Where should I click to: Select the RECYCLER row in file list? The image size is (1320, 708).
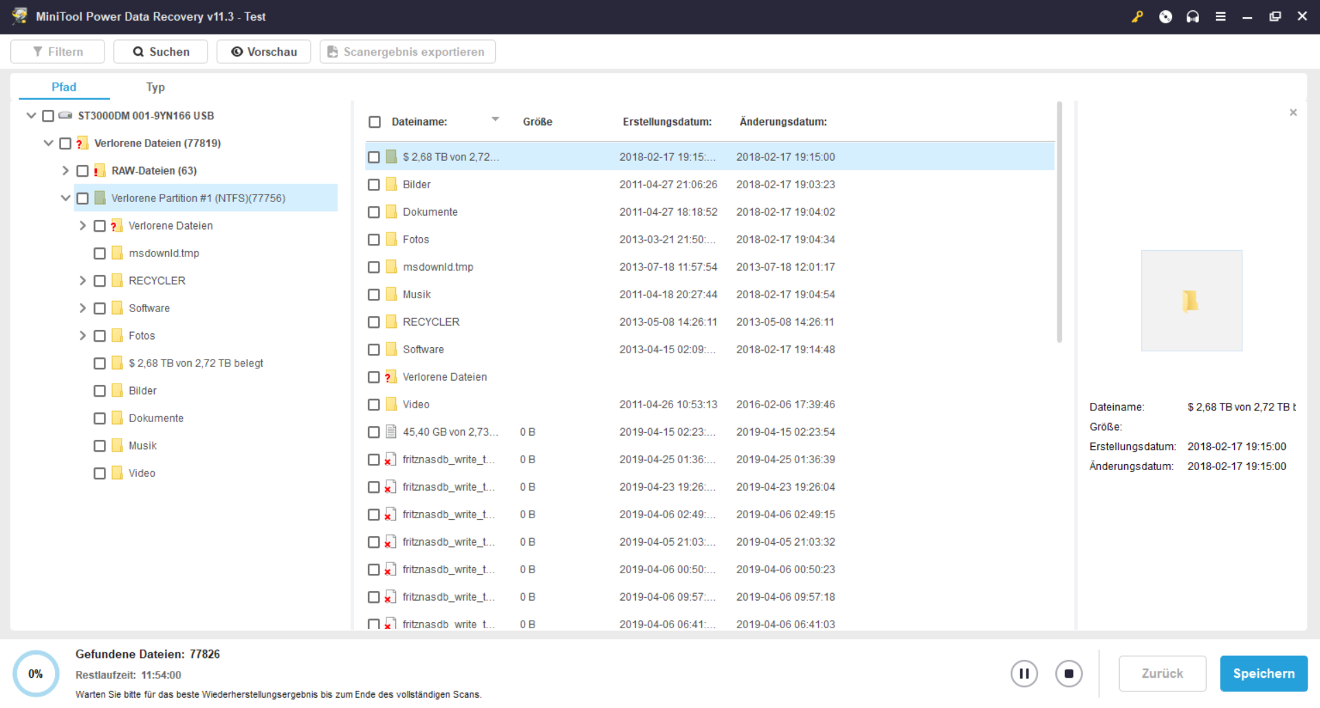click(x=709, y=322)
